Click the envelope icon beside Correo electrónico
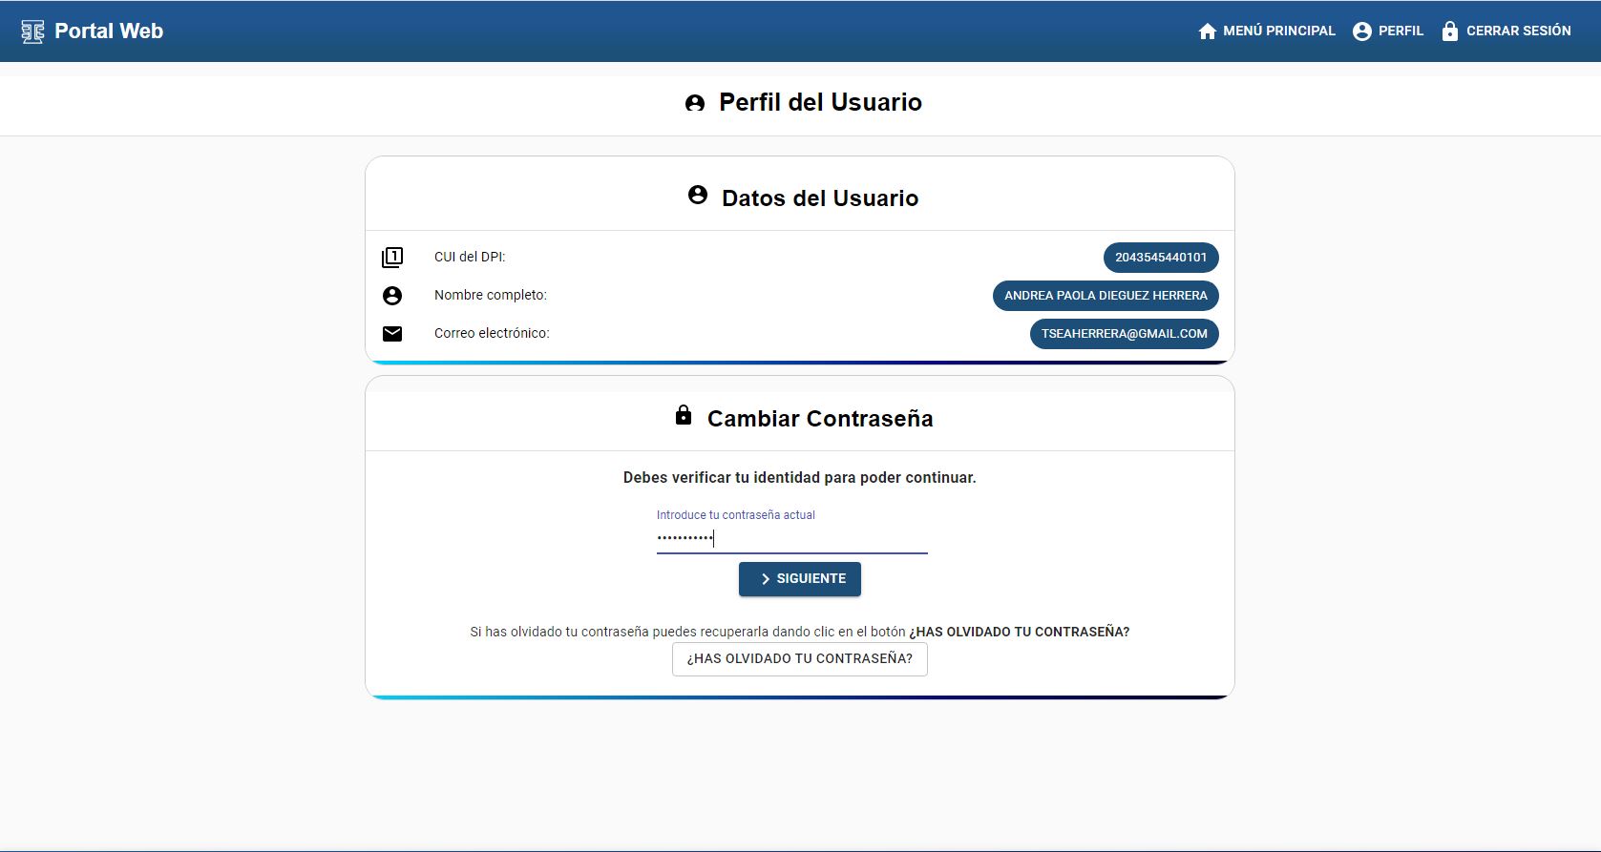The image size is (1601, 852). point(392,334)
